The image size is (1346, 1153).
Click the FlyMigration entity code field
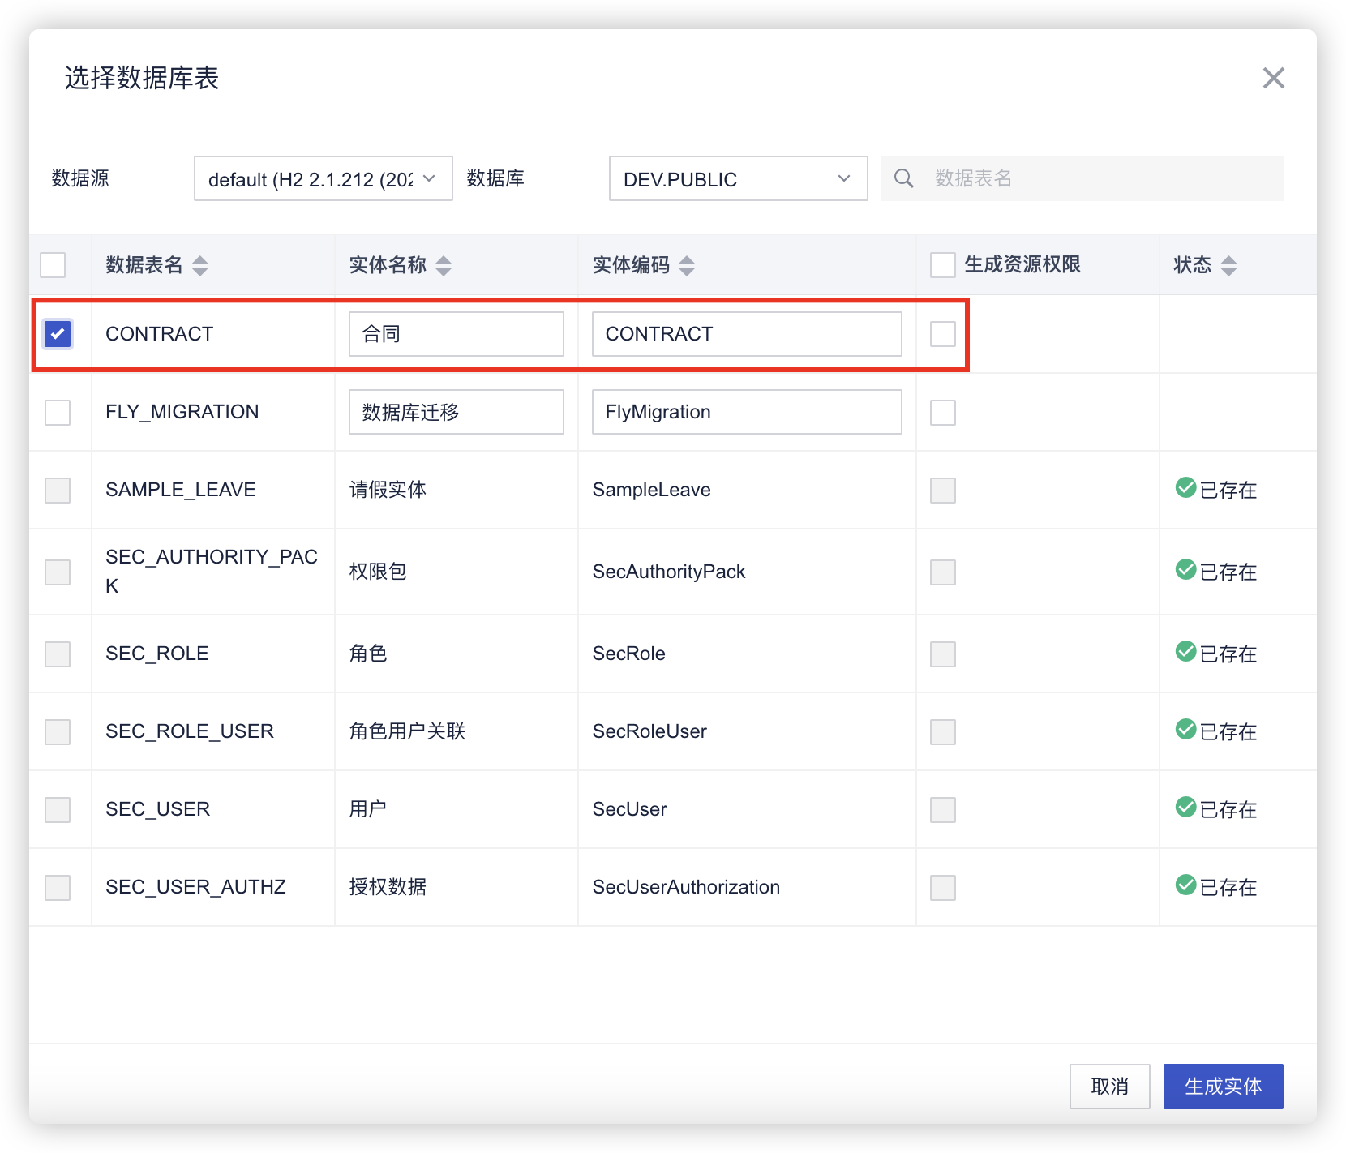pos(746,412)
